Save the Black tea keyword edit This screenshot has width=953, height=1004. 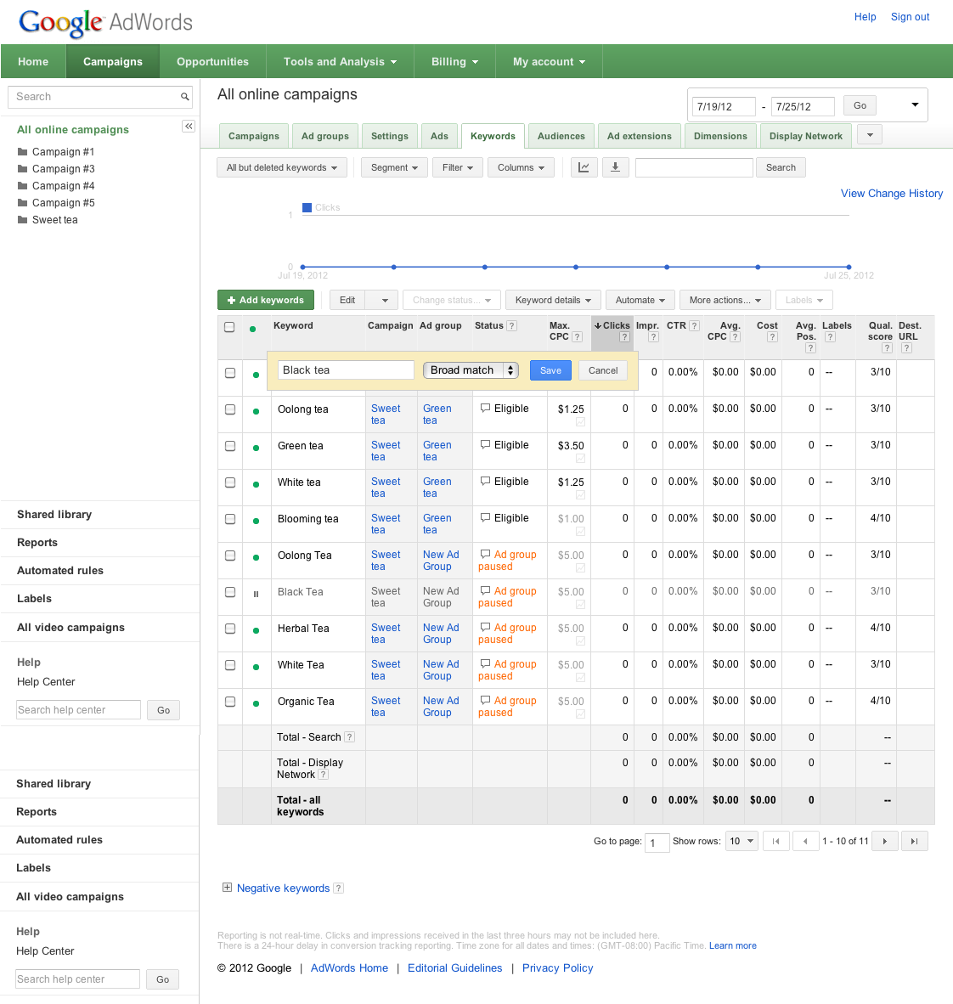tap(550, 370)
